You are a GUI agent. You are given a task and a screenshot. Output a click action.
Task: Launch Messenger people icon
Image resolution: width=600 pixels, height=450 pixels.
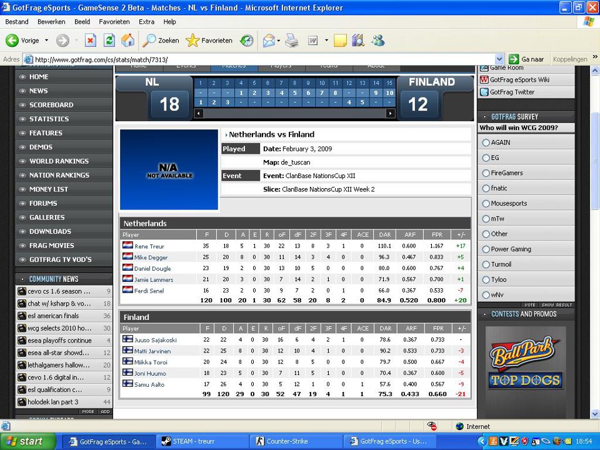click(378, 40)
